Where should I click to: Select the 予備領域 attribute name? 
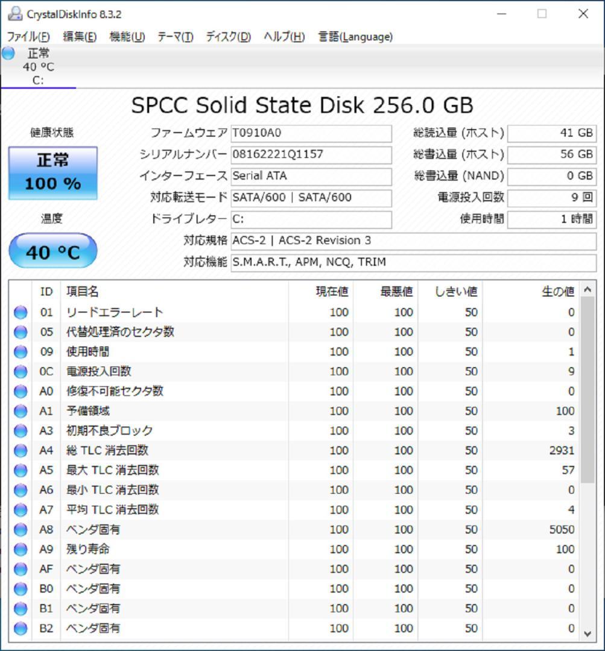coord(87,411)
